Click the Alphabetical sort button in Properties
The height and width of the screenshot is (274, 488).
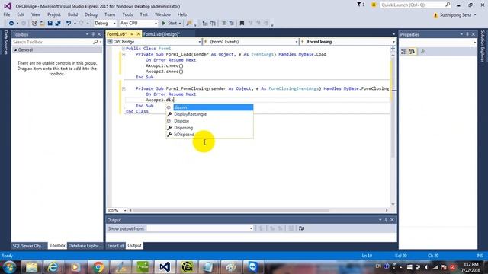(412, 52)
